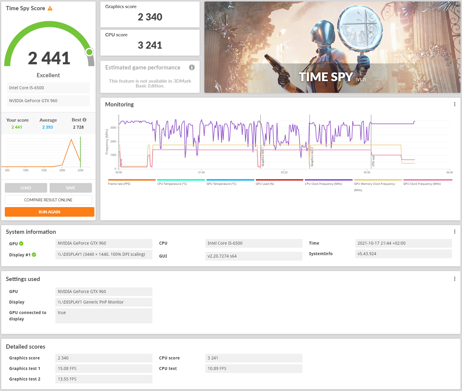462x391 pixels.
Task: Click COMPARE RESULT ONLINE button
Action: (x=48, y=200)
